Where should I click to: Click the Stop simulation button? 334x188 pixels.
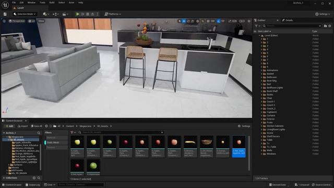click(x=88, y=14)
